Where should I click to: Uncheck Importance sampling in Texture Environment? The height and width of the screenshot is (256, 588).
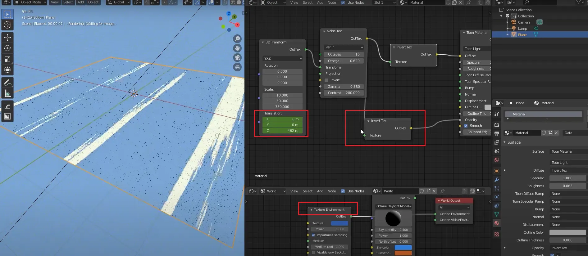click(x=313, y=235)
